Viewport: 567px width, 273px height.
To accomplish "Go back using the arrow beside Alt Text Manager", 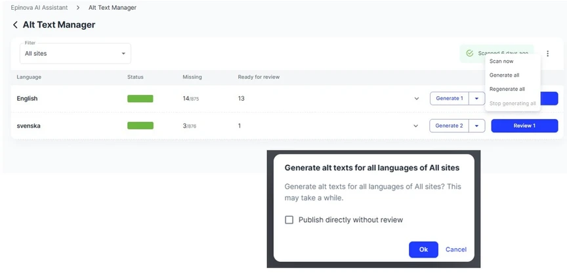I will click(15, 25).
